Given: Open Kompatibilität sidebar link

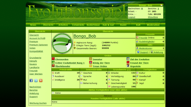Looking at the screenshot, I should (36, 51).
